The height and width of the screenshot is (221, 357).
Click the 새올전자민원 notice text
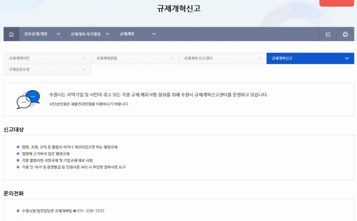(x=89, y=104)
